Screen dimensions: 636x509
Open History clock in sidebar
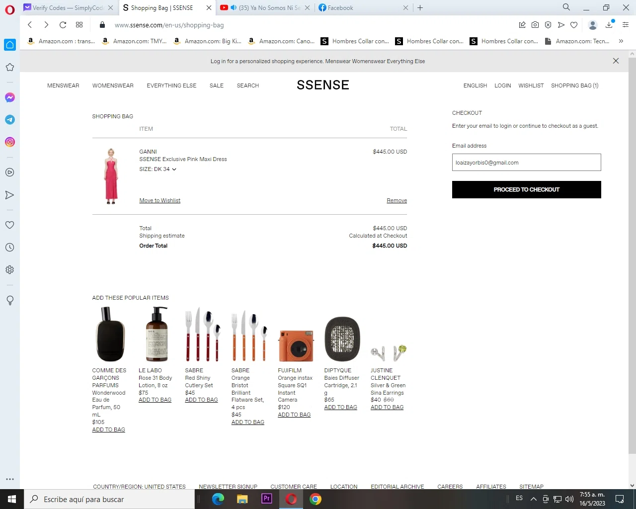tap(9, 248)
